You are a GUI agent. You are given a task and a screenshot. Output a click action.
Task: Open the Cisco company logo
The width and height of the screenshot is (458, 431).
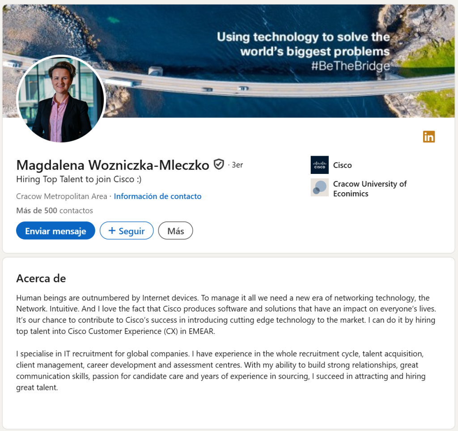319,165
